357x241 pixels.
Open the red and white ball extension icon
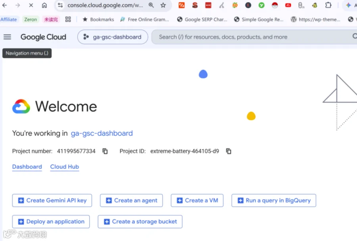[x=275, y=5]
